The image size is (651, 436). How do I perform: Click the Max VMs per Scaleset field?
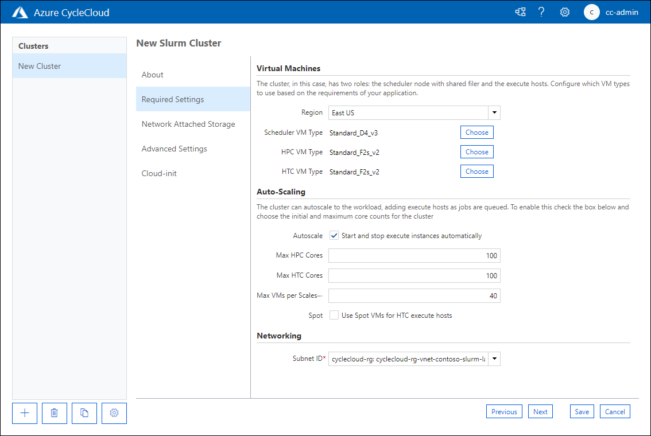pos(414,295)
